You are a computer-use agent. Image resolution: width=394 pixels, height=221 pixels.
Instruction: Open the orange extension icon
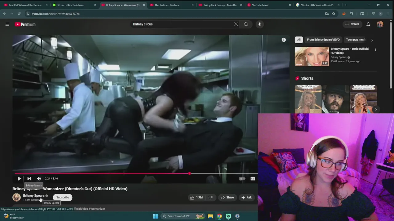pyautogui.click(x=344, y=14)
